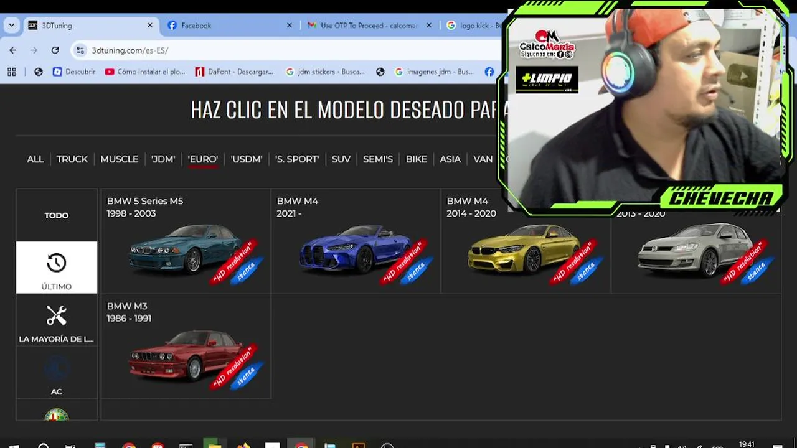Select the Alfa Romeo brand logo
This screenshot has height=448, width=797.
click(57, 414)
